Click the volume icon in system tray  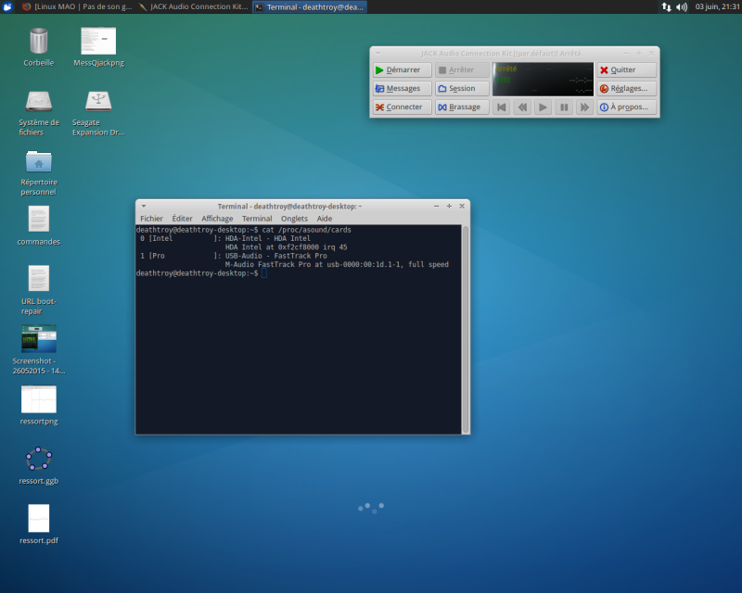pyautogui.click(x=682, y=6)
